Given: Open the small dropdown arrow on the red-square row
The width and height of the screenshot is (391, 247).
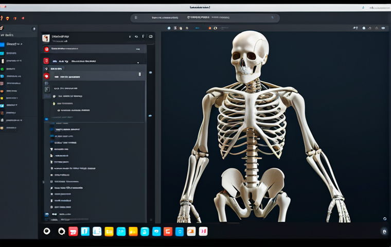Looking at the screenshot, I should [138, 62].
